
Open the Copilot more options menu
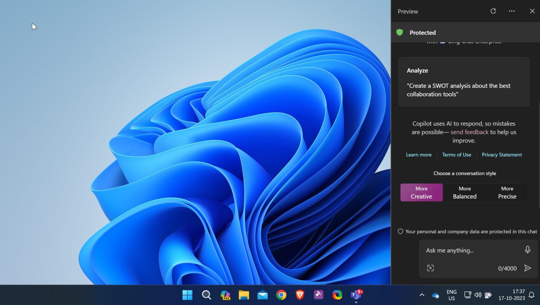point(512,11)
